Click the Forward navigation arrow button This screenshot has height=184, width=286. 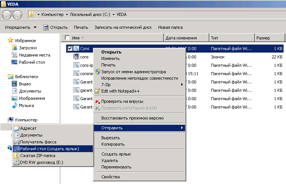pyautogui.click(x=17, y=15)
